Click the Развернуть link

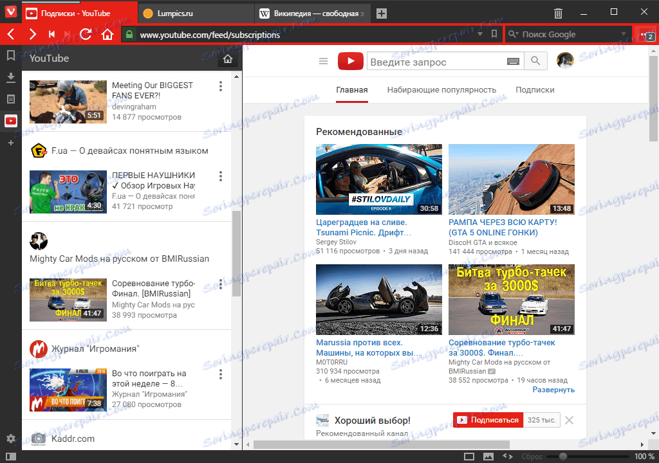(x=553, y=390)
